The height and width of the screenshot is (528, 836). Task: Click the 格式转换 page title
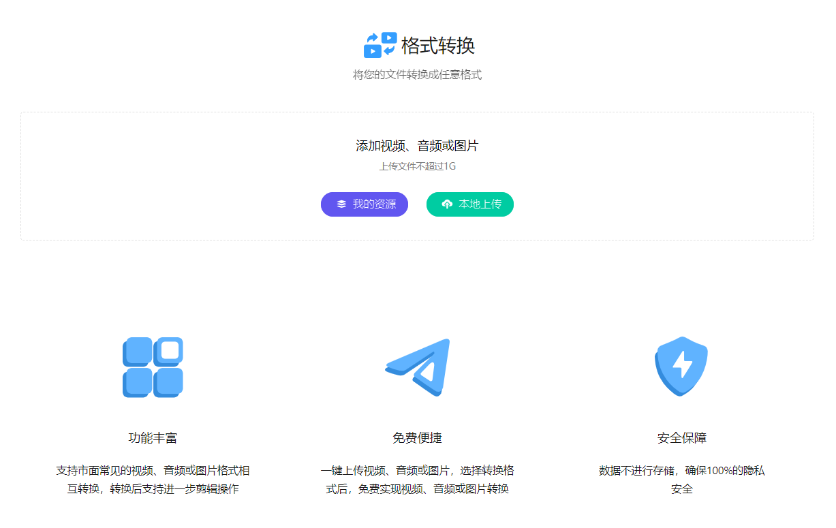click(x=439, y=45)
